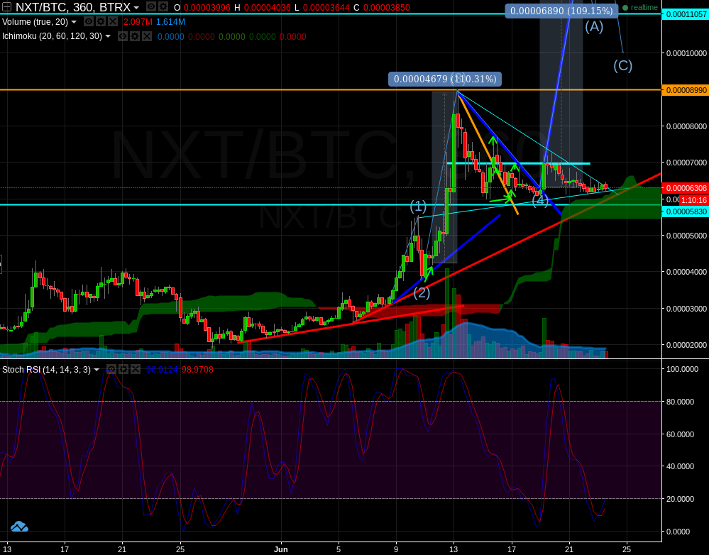Click the Stoch RSI K value 96.9124
Screen dimensions: 709x555
pyautogui.click(x=163, y=370)
